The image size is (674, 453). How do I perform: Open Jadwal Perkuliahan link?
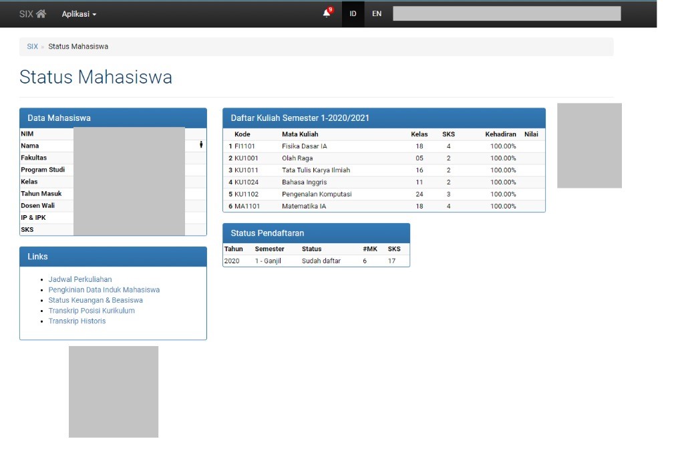click(80, 279)
